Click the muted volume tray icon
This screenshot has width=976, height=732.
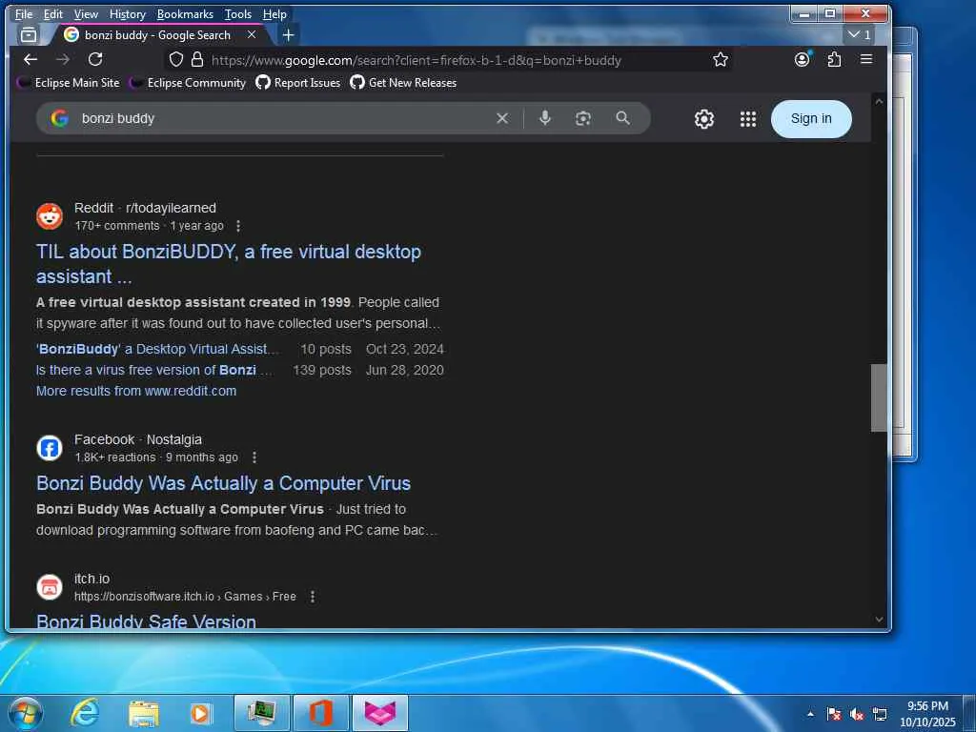click(x=857, y=714)
